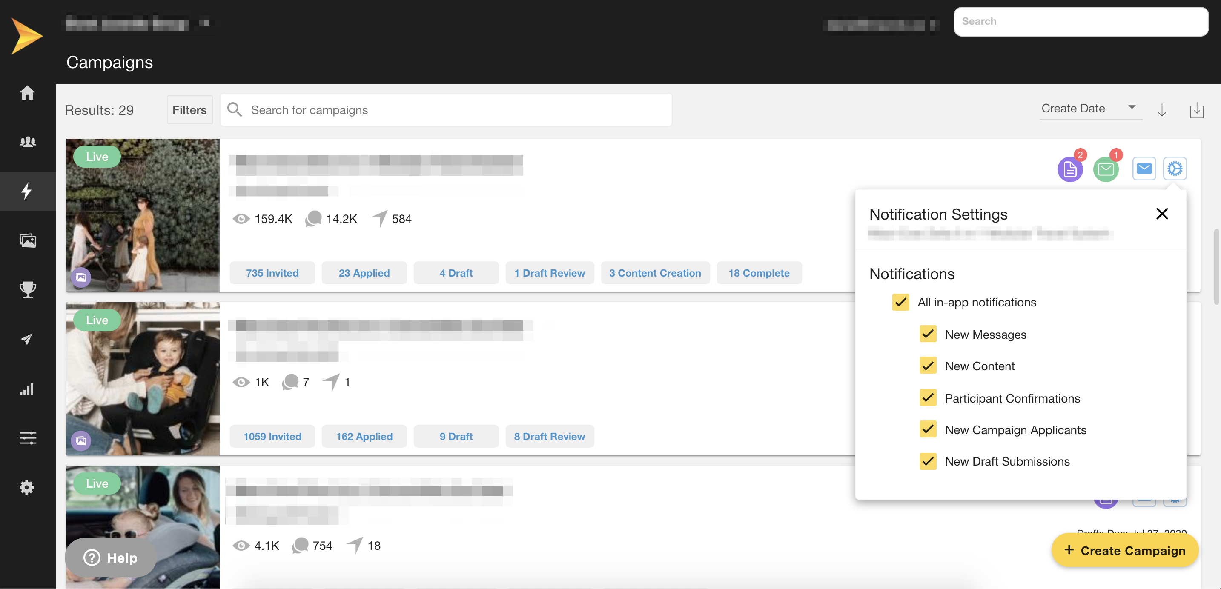
Task: Click the Notifications section heading
Action: [911, 274]
